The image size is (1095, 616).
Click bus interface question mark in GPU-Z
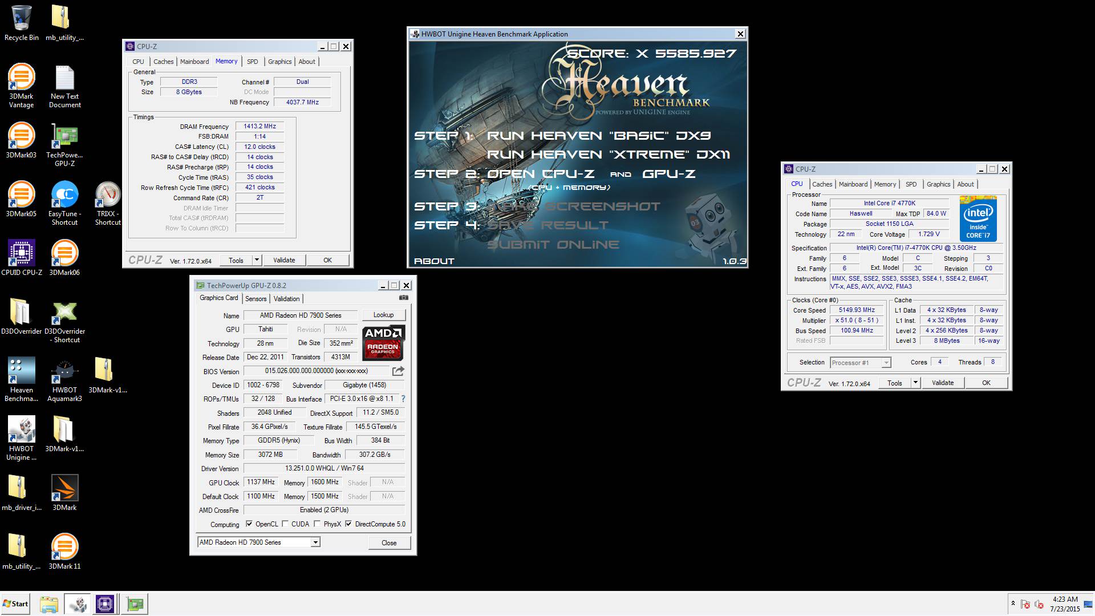[403, 399]
